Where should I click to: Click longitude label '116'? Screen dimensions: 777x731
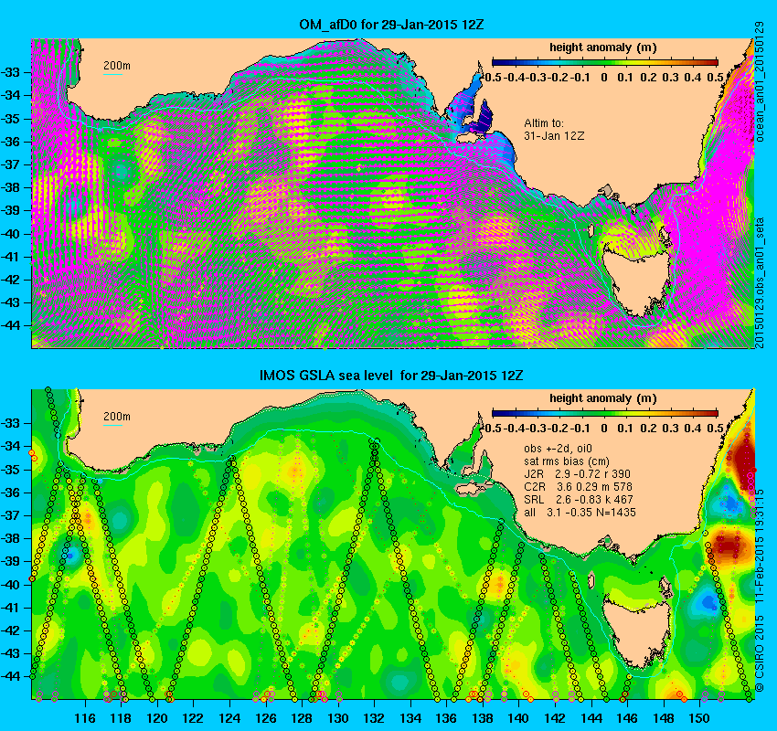pos(85,717)
